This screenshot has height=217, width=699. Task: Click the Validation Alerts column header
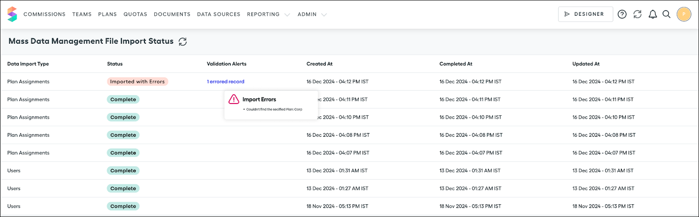(x=226, y=64)
